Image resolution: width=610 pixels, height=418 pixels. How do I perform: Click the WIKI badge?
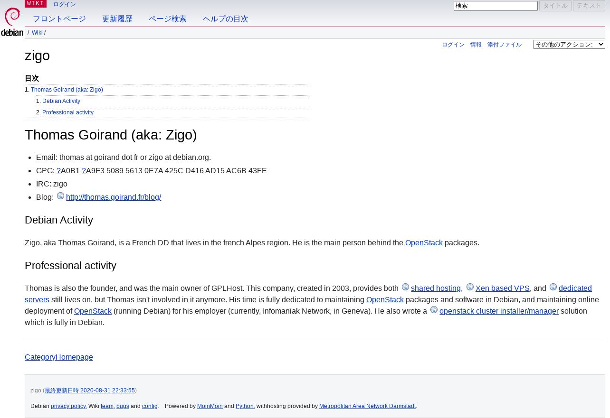[x=36, y=4]
